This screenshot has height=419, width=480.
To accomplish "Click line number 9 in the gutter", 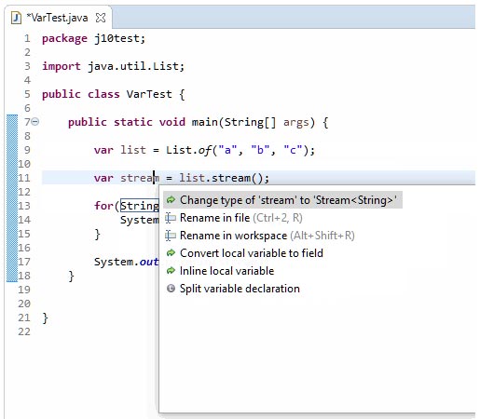I will (x=27, y=150).
